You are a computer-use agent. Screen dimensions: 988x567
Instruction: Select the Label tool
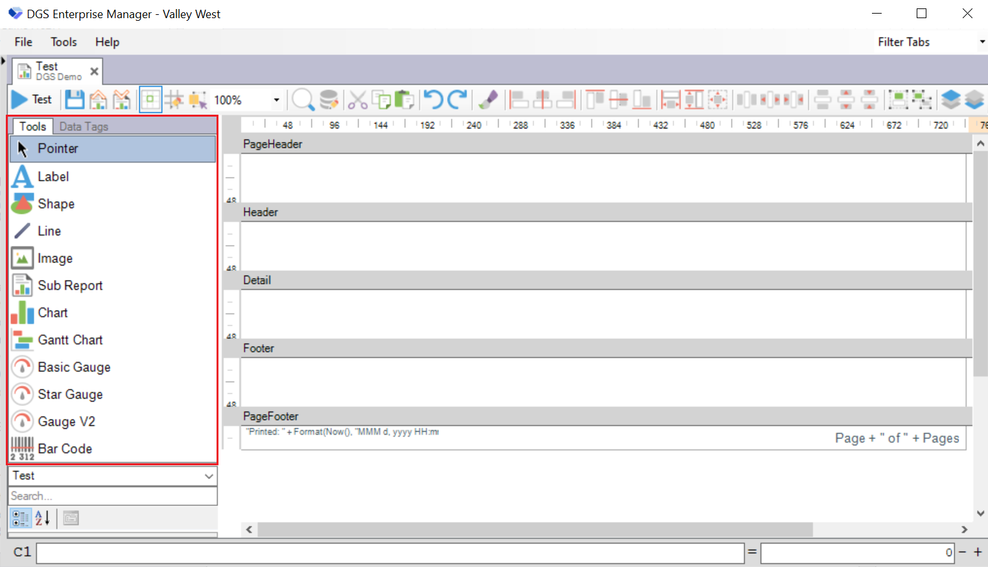pos(53,176)
